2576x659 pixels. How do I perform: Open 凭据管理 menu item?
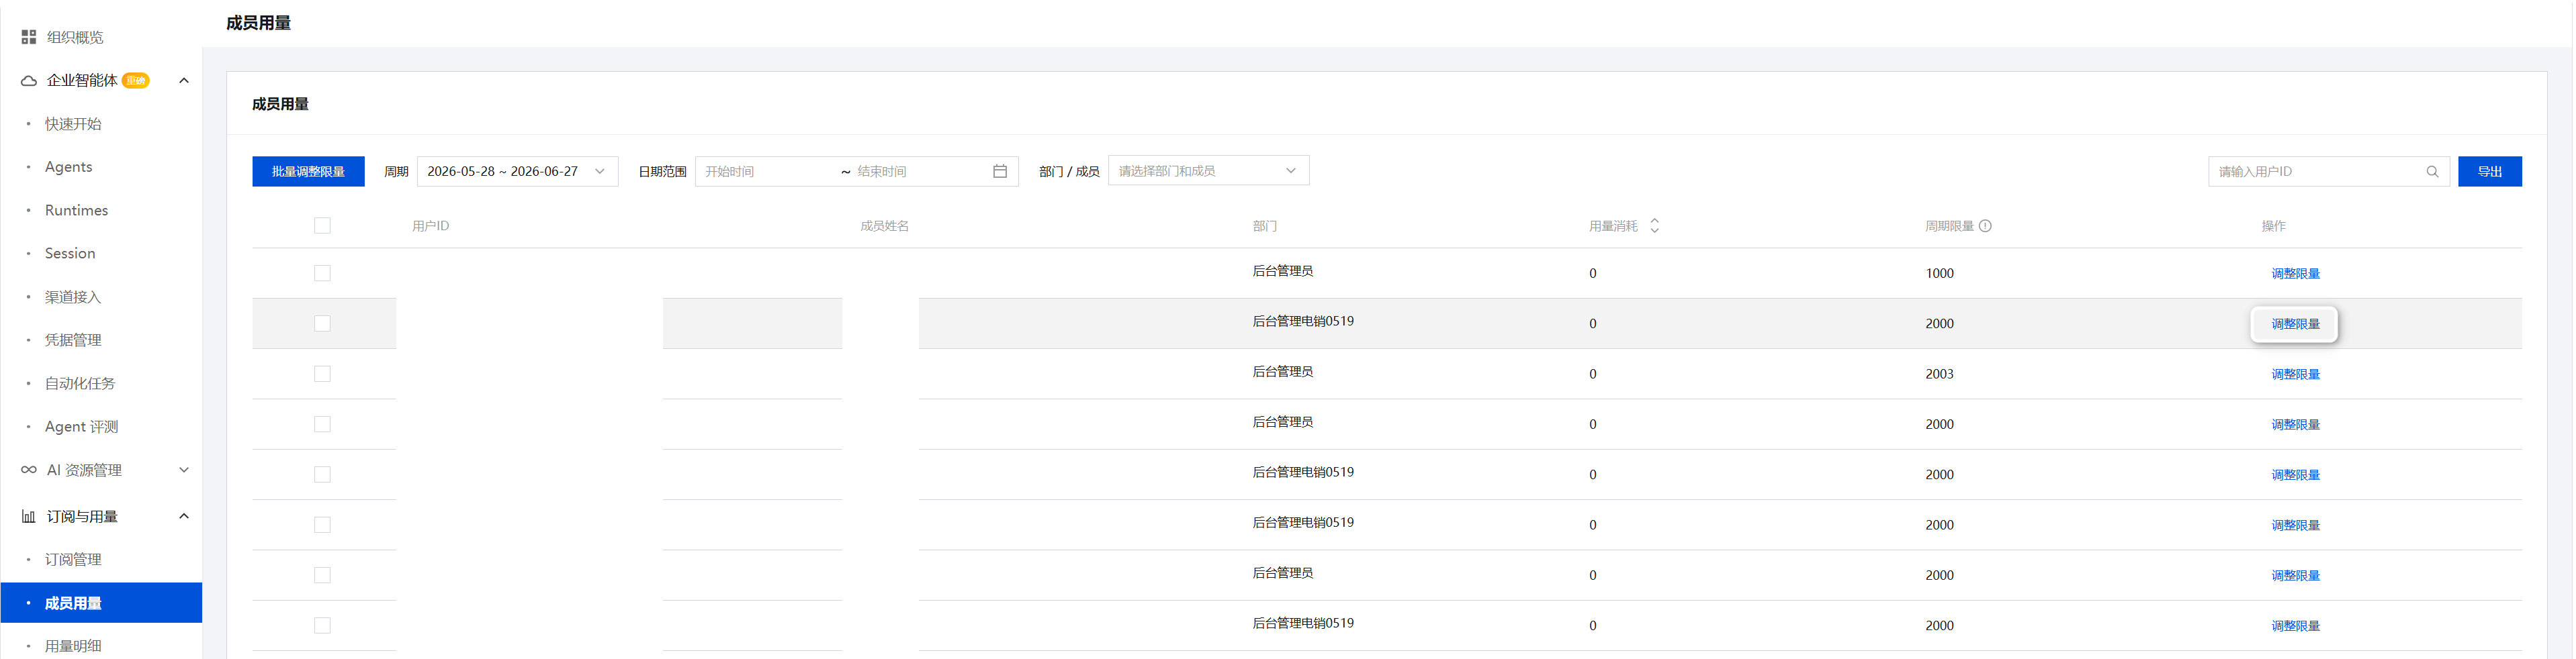point(73,340)
